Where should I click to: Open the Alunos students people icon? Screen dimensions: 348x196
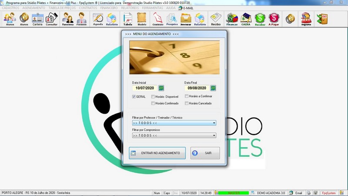point(10,19)
